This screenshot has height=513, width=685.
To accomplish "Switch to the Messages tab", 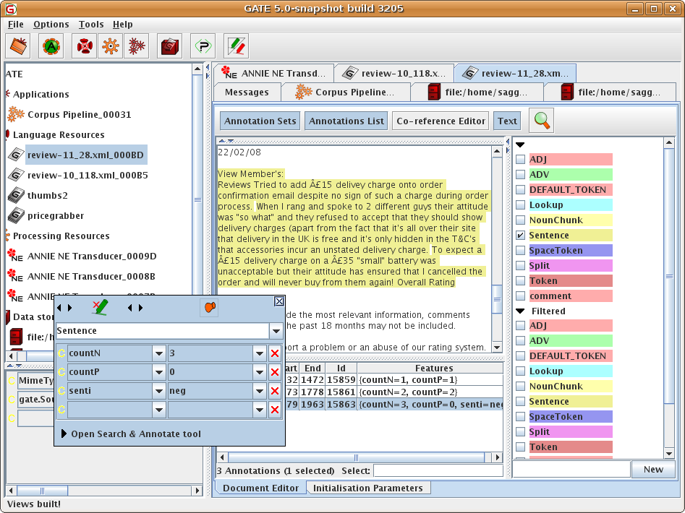I will click(247, 92).
